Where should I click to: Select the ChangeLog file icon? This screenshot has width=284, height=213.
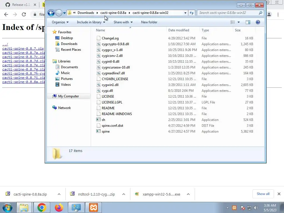(x=98, y=38)
